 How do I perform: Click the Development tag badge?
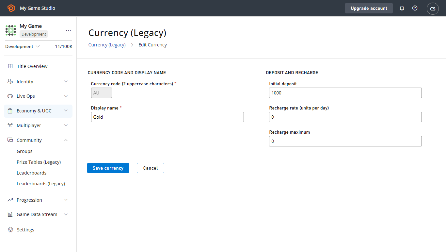(34, 34)
